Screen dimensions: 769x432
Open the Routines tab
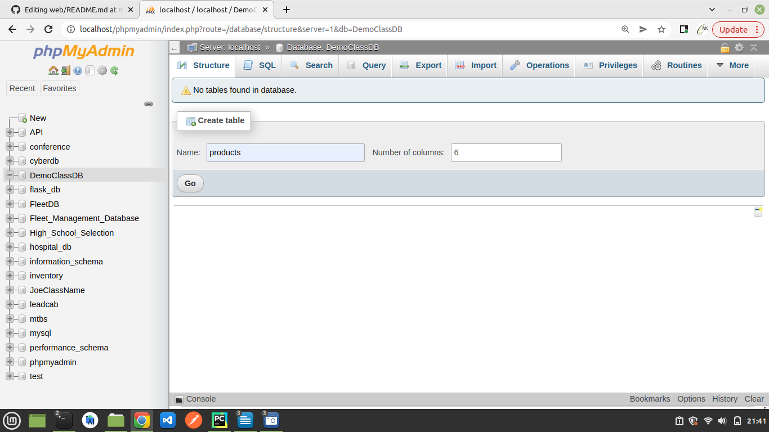coord(676,65)
